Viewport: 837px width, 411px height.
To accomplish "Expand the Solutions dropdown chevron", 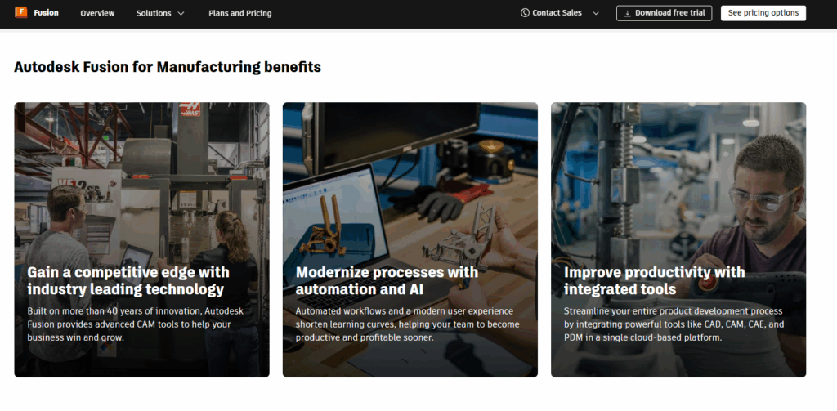I will tap(181, 14).
